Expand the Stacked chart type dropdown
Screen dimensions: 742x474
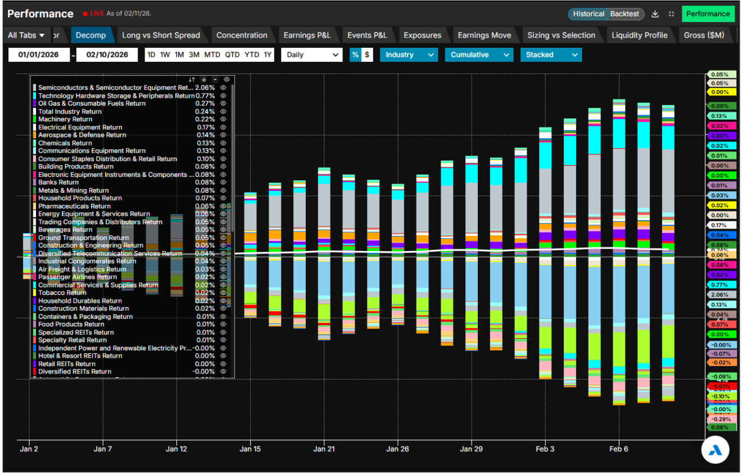coord(551,54)
